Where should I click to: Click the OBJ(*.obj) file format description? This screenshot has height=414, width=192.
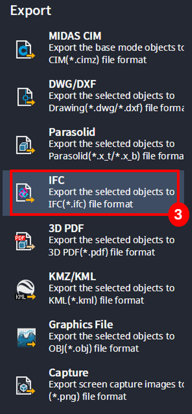[94, 348]
